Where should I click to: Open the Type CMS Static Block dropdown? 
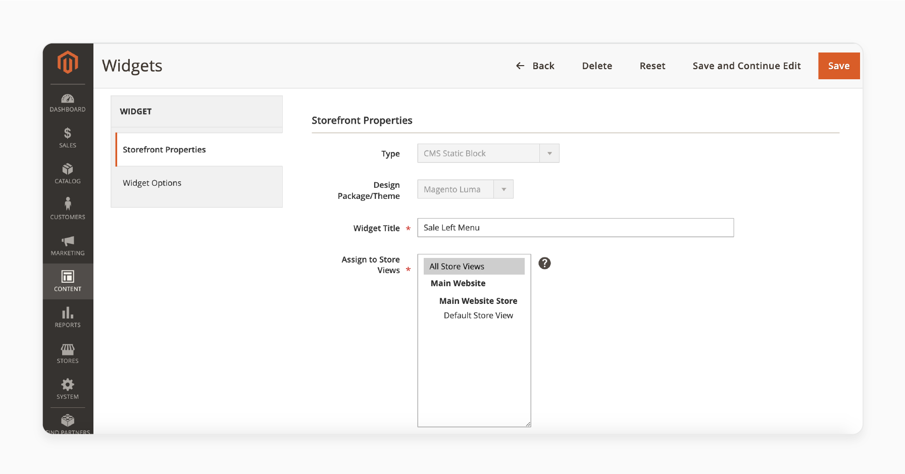coord(488,153)
